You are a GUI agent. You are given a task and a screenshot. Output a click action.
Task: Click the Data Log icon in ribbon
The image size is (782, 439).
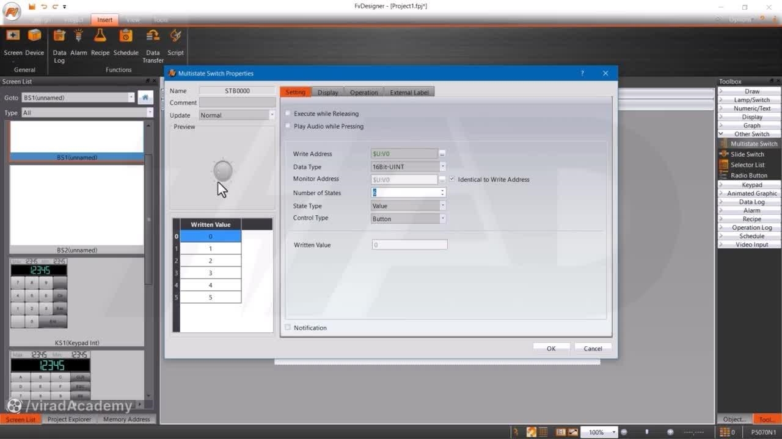59,37
